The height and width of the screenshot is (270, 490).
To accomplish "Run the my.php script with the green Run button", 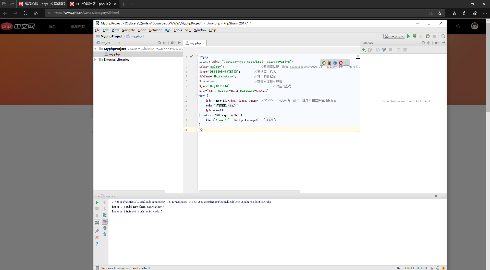I will click(x=409, y=36).
